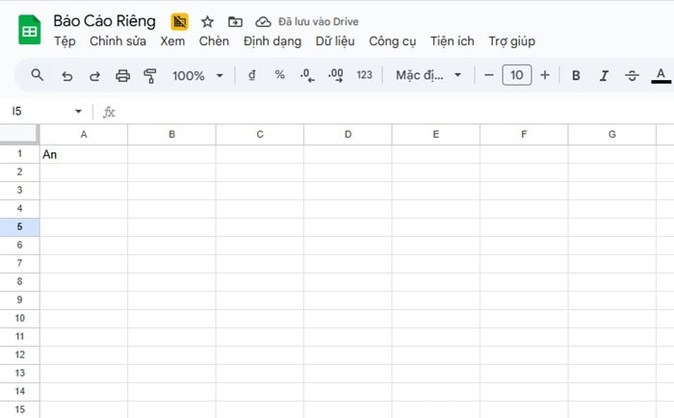The width and height of the screenshot is (674, 418).
Task: Expand the Mặc định font dropdown
Action: click(429, 75)
